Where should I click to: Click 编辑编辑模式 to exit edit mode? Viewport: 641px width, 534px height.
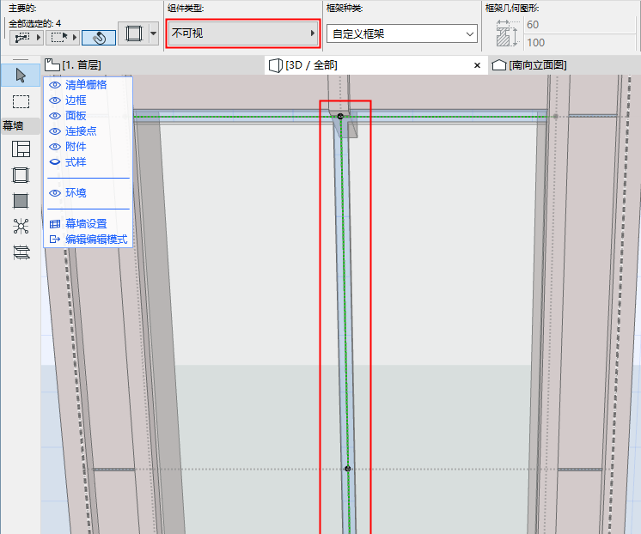click(89, 240)
